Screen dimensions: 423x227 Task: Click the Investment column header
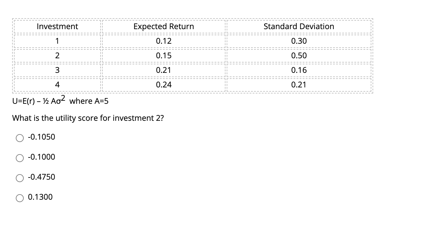click(57, 26)
